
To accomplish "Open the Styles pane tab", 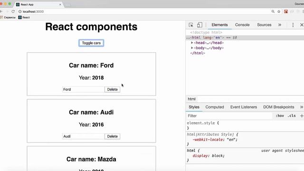I will click(194, 107).
